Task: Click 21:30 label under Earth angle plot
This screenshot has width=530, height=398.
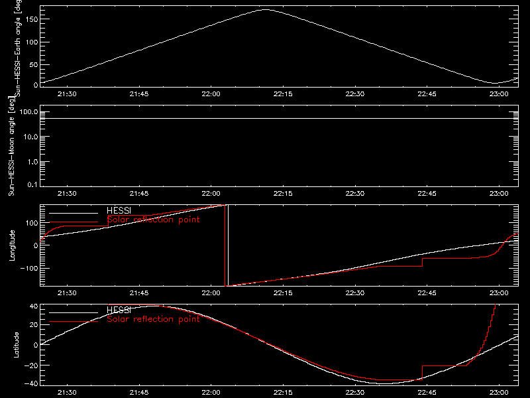Action: pos(67,94)
